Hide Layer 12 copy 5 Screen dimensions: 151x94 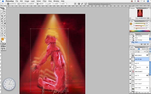[130, 71]
